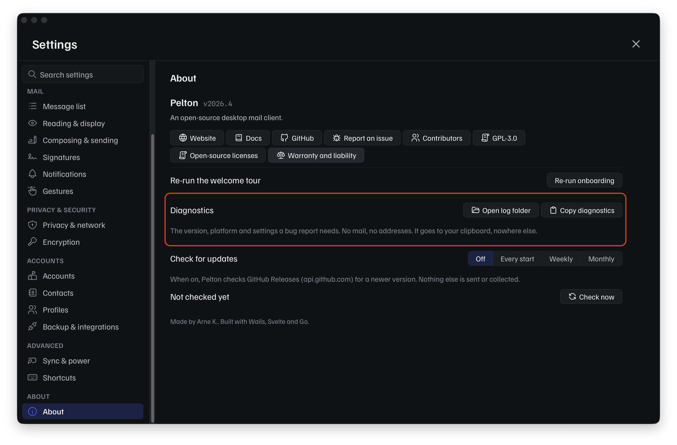Click the Contacts address book icon
The width and height of the screenshot is (677, 445).
tap(32, 293)
